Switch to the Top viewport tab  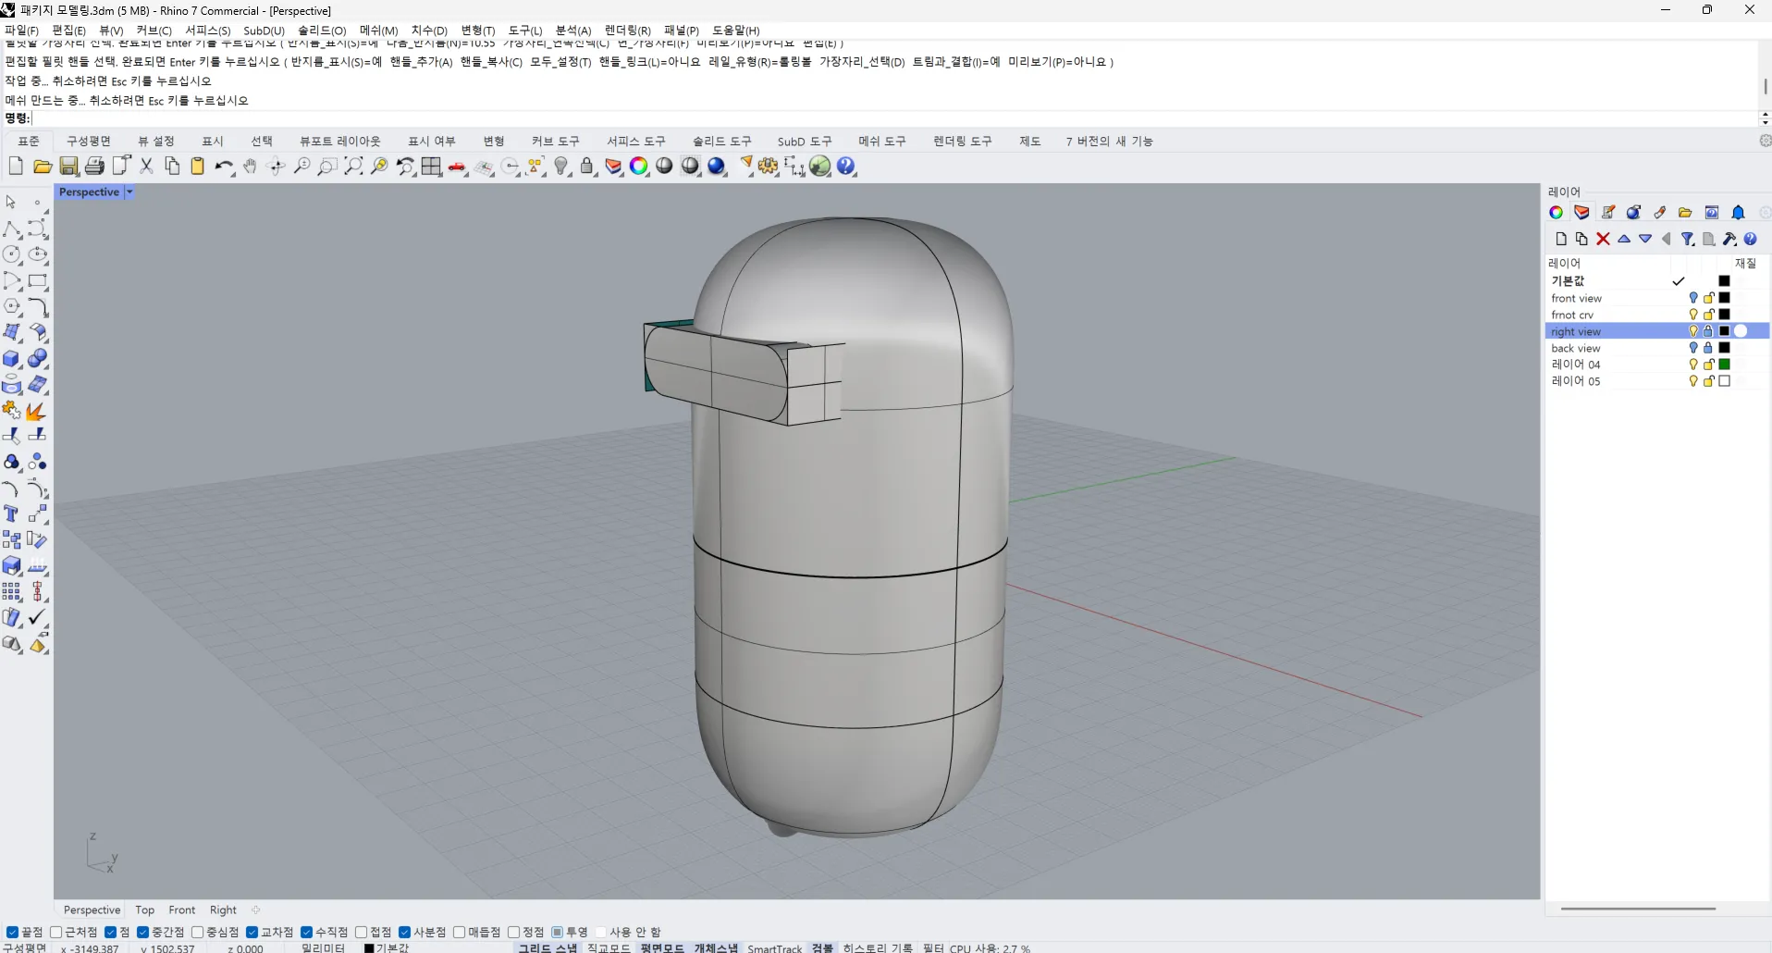tap(145, 910)
